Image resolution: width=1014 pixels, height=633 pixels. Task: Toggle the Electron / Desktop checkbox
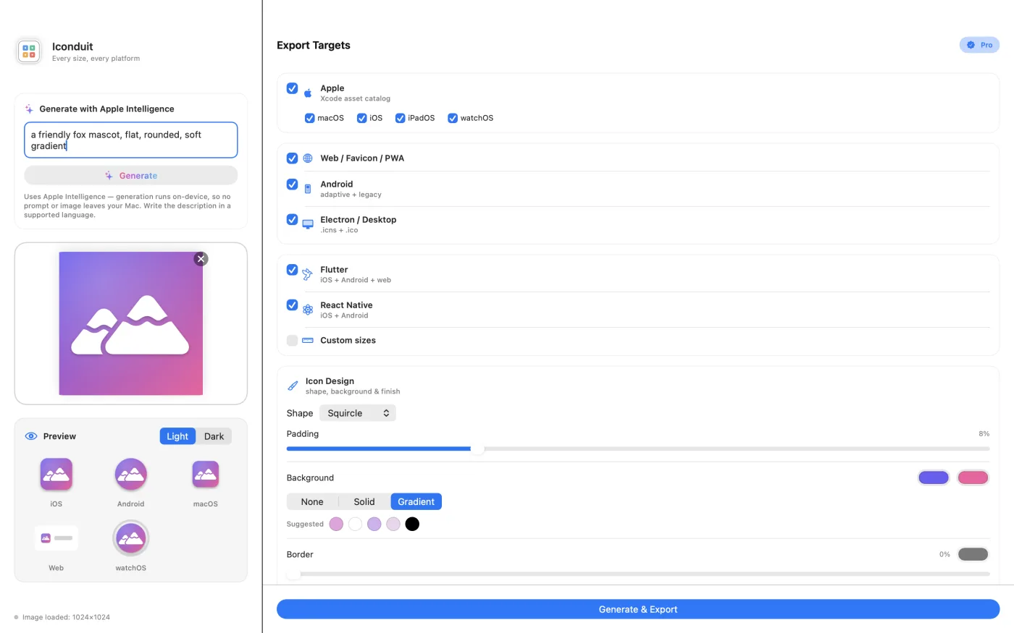[x=292, y=220]
